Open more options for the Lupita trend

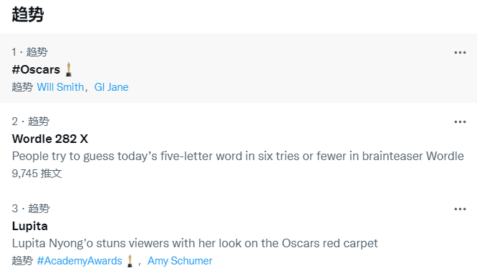[x=460, y=209]
